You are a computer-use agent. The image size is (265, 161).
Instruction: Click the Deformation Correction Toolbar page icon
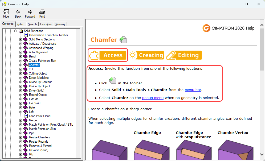pyautogui.click(x=26, y=35)
